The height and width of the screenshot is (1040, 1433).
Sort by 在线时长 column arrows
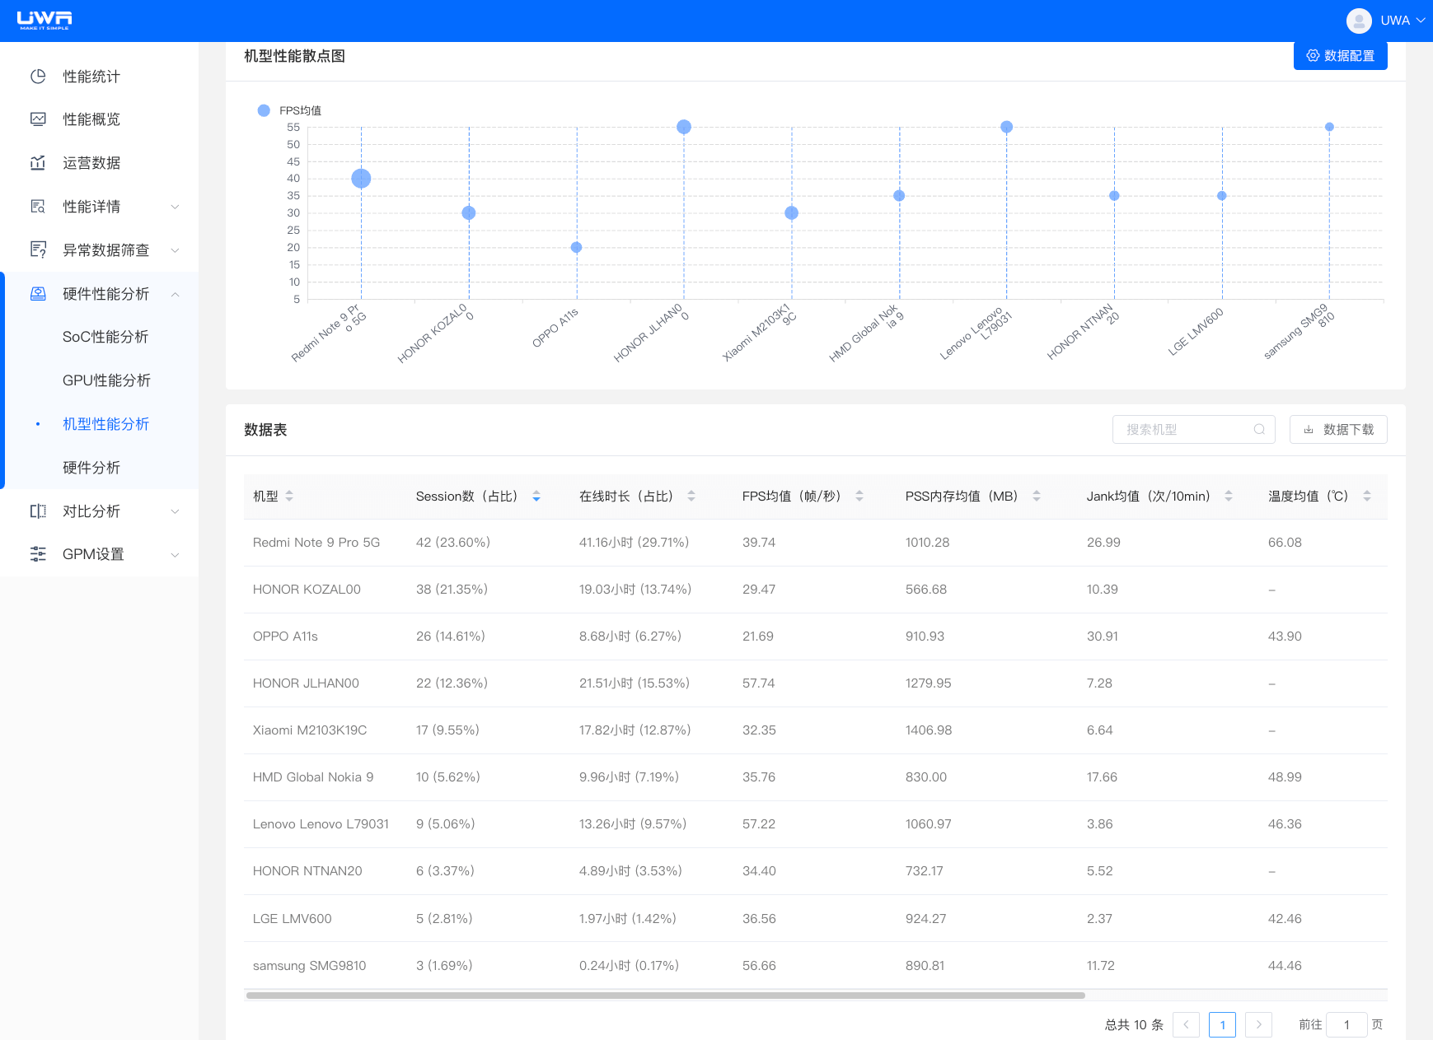691,496
